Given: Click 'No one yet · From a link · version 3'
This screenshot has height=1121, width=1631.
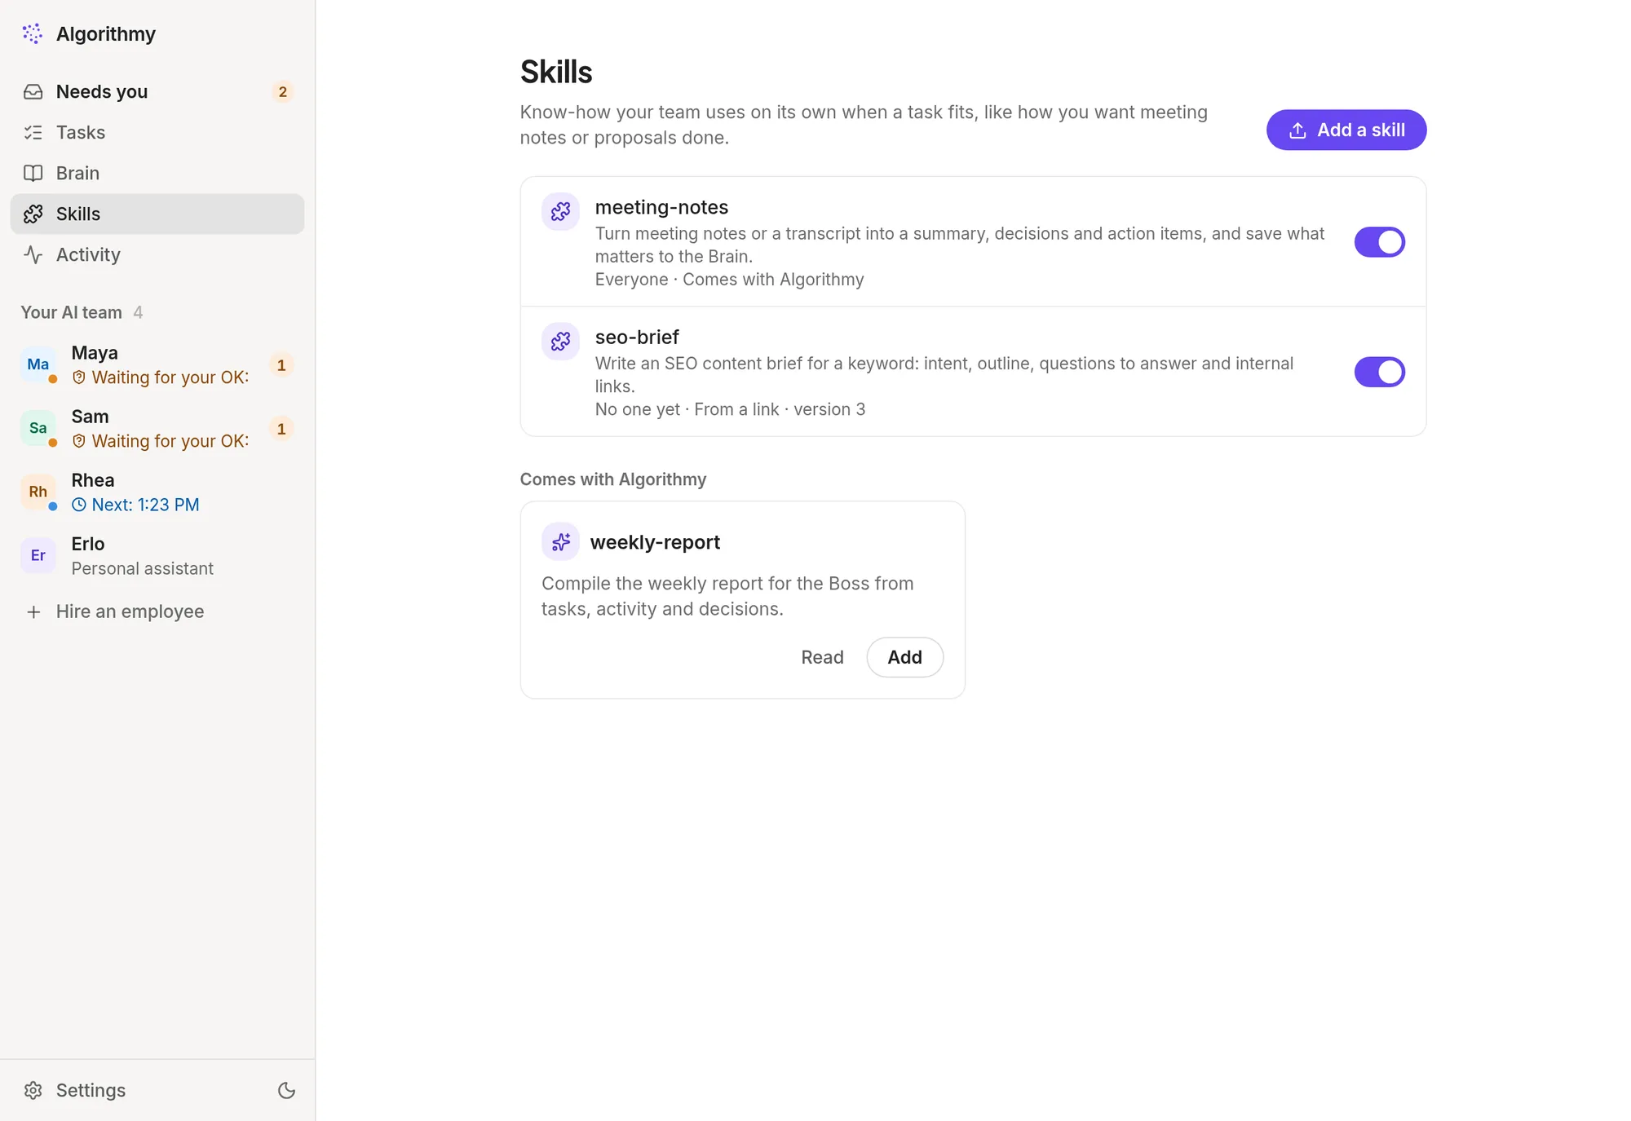Looking at the screenshot, I should point(730,409).
